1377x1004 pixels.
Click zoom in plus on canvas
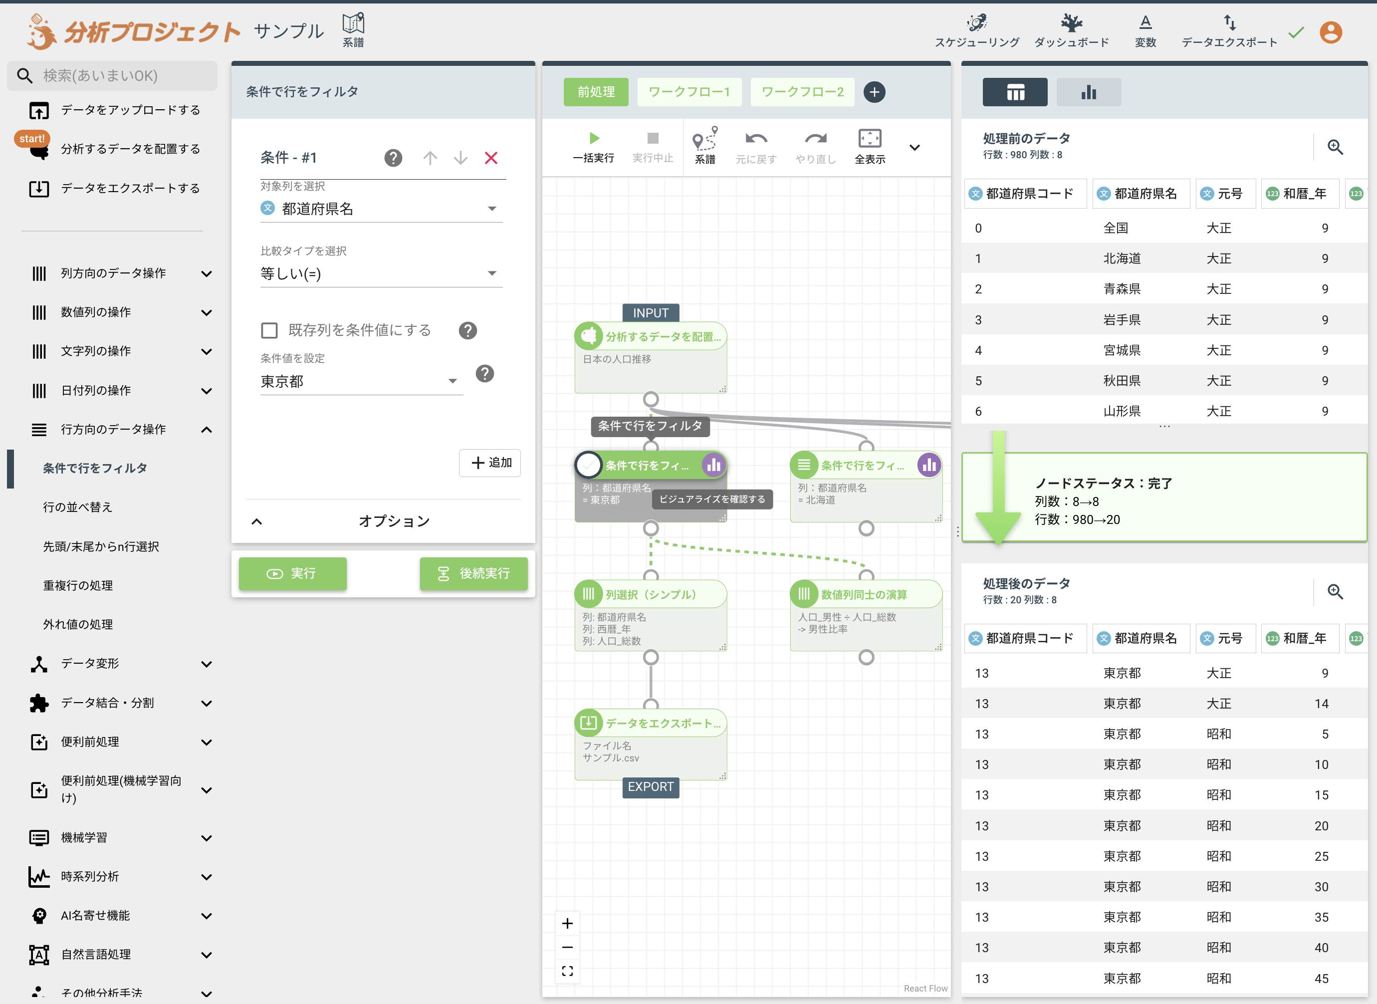pos(567,923)
